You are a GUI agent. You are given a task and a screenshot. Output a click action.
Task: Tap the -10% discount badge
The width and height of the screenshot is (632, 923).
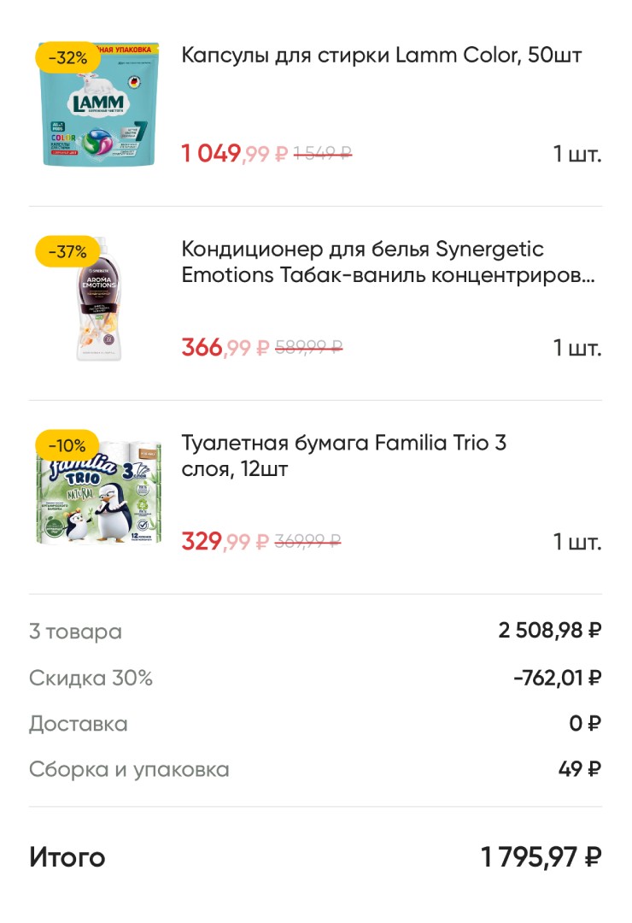(67, 445)
